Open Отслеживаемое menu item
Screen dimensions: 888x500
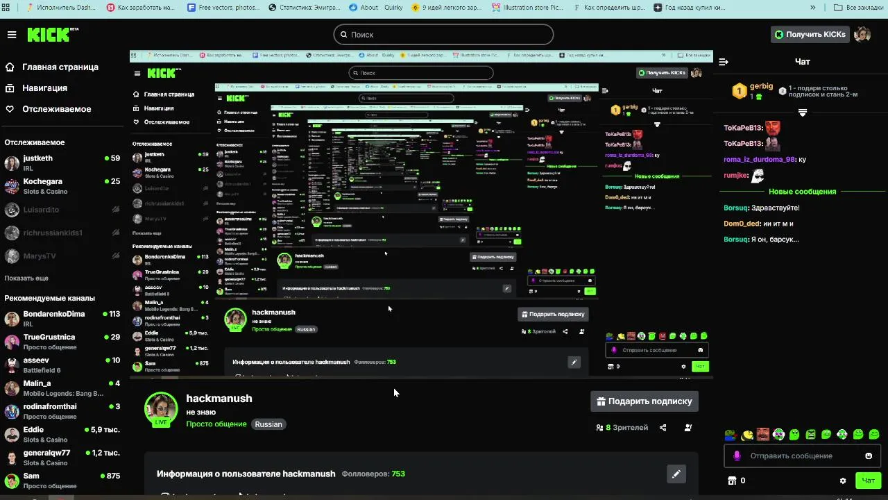56,109
